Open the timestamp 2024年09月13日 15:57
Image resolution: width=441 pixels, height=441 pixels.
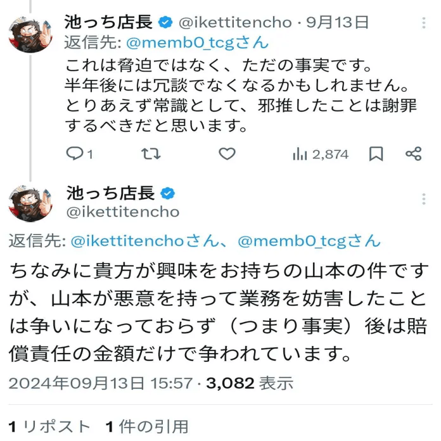click(100, 383)
